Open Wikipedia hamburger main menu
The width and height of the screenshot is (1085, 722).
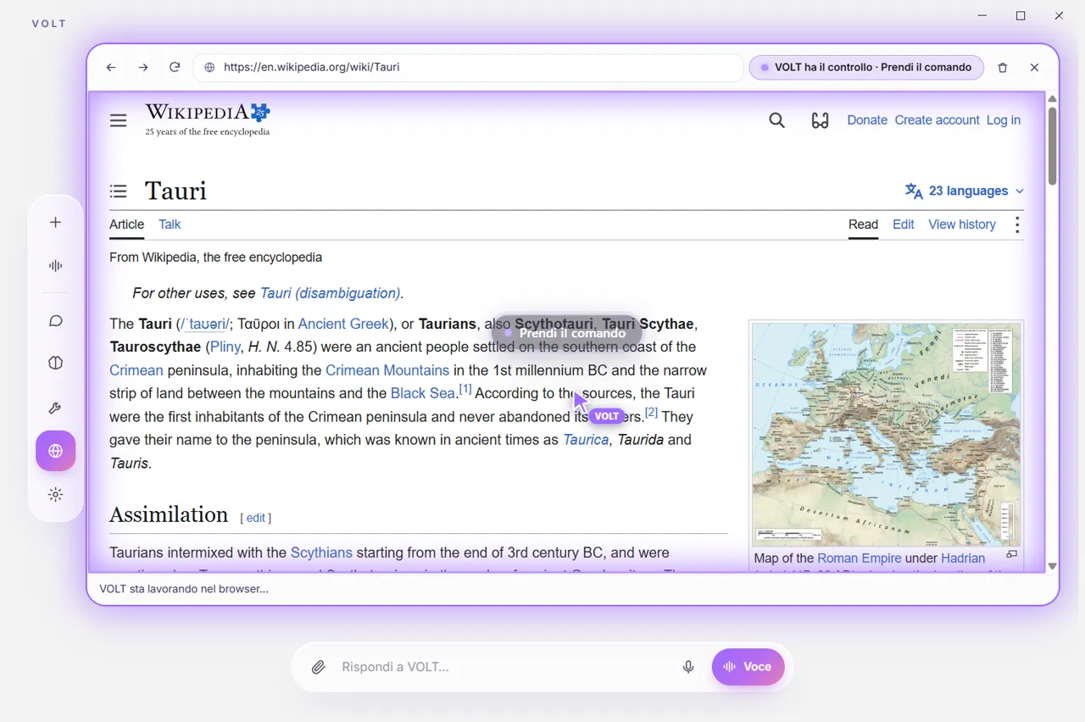click(119, 120)
